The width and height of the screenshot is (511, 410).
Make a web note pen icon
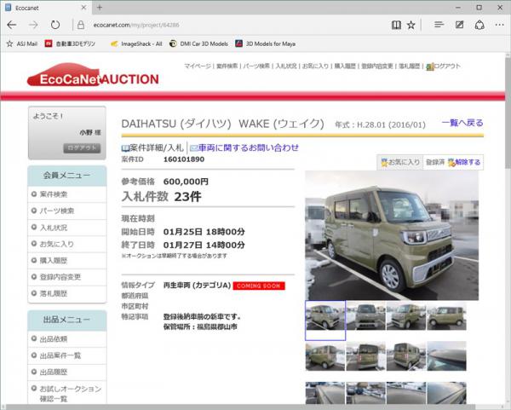(x=460, y=25)
